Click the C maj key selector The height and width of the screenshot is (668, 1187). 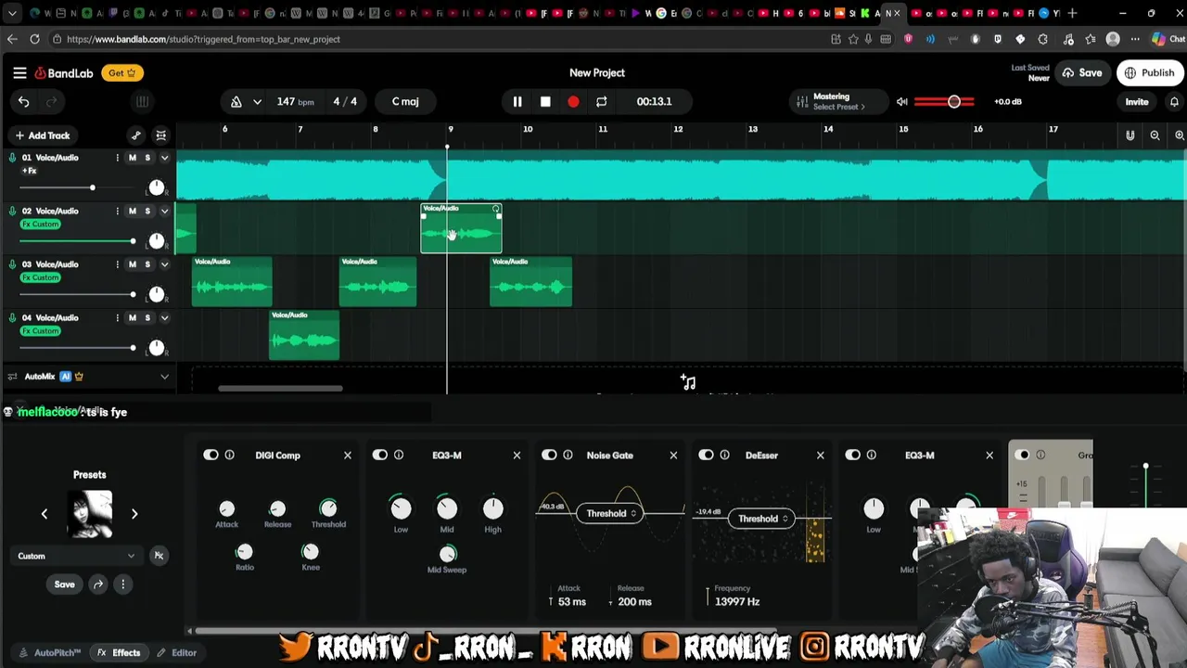pos(405,102)
